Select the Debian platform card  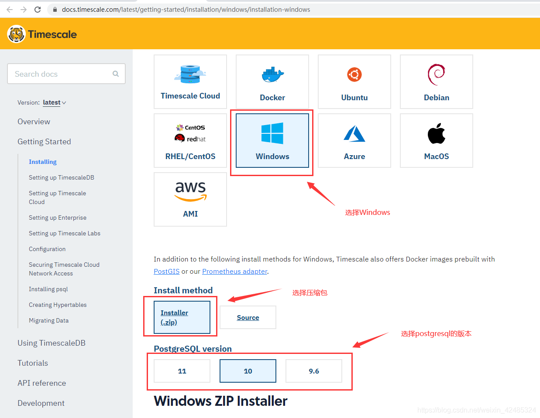pyautogui.click(x=437, y=82)
